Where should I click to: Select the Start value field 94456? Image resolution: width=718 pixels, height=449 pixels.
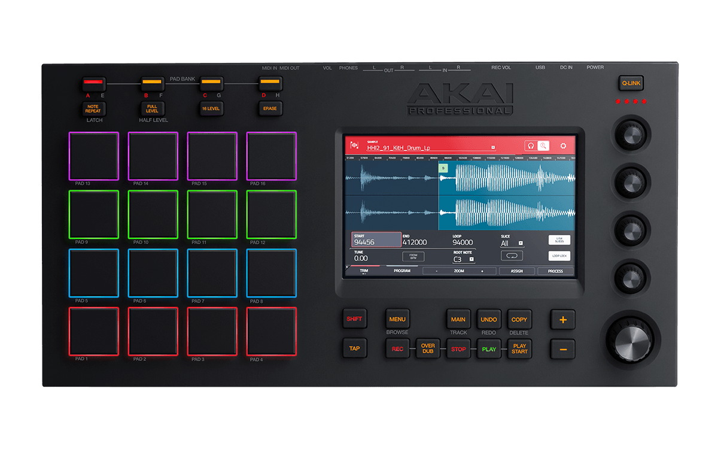coord(376,240)
